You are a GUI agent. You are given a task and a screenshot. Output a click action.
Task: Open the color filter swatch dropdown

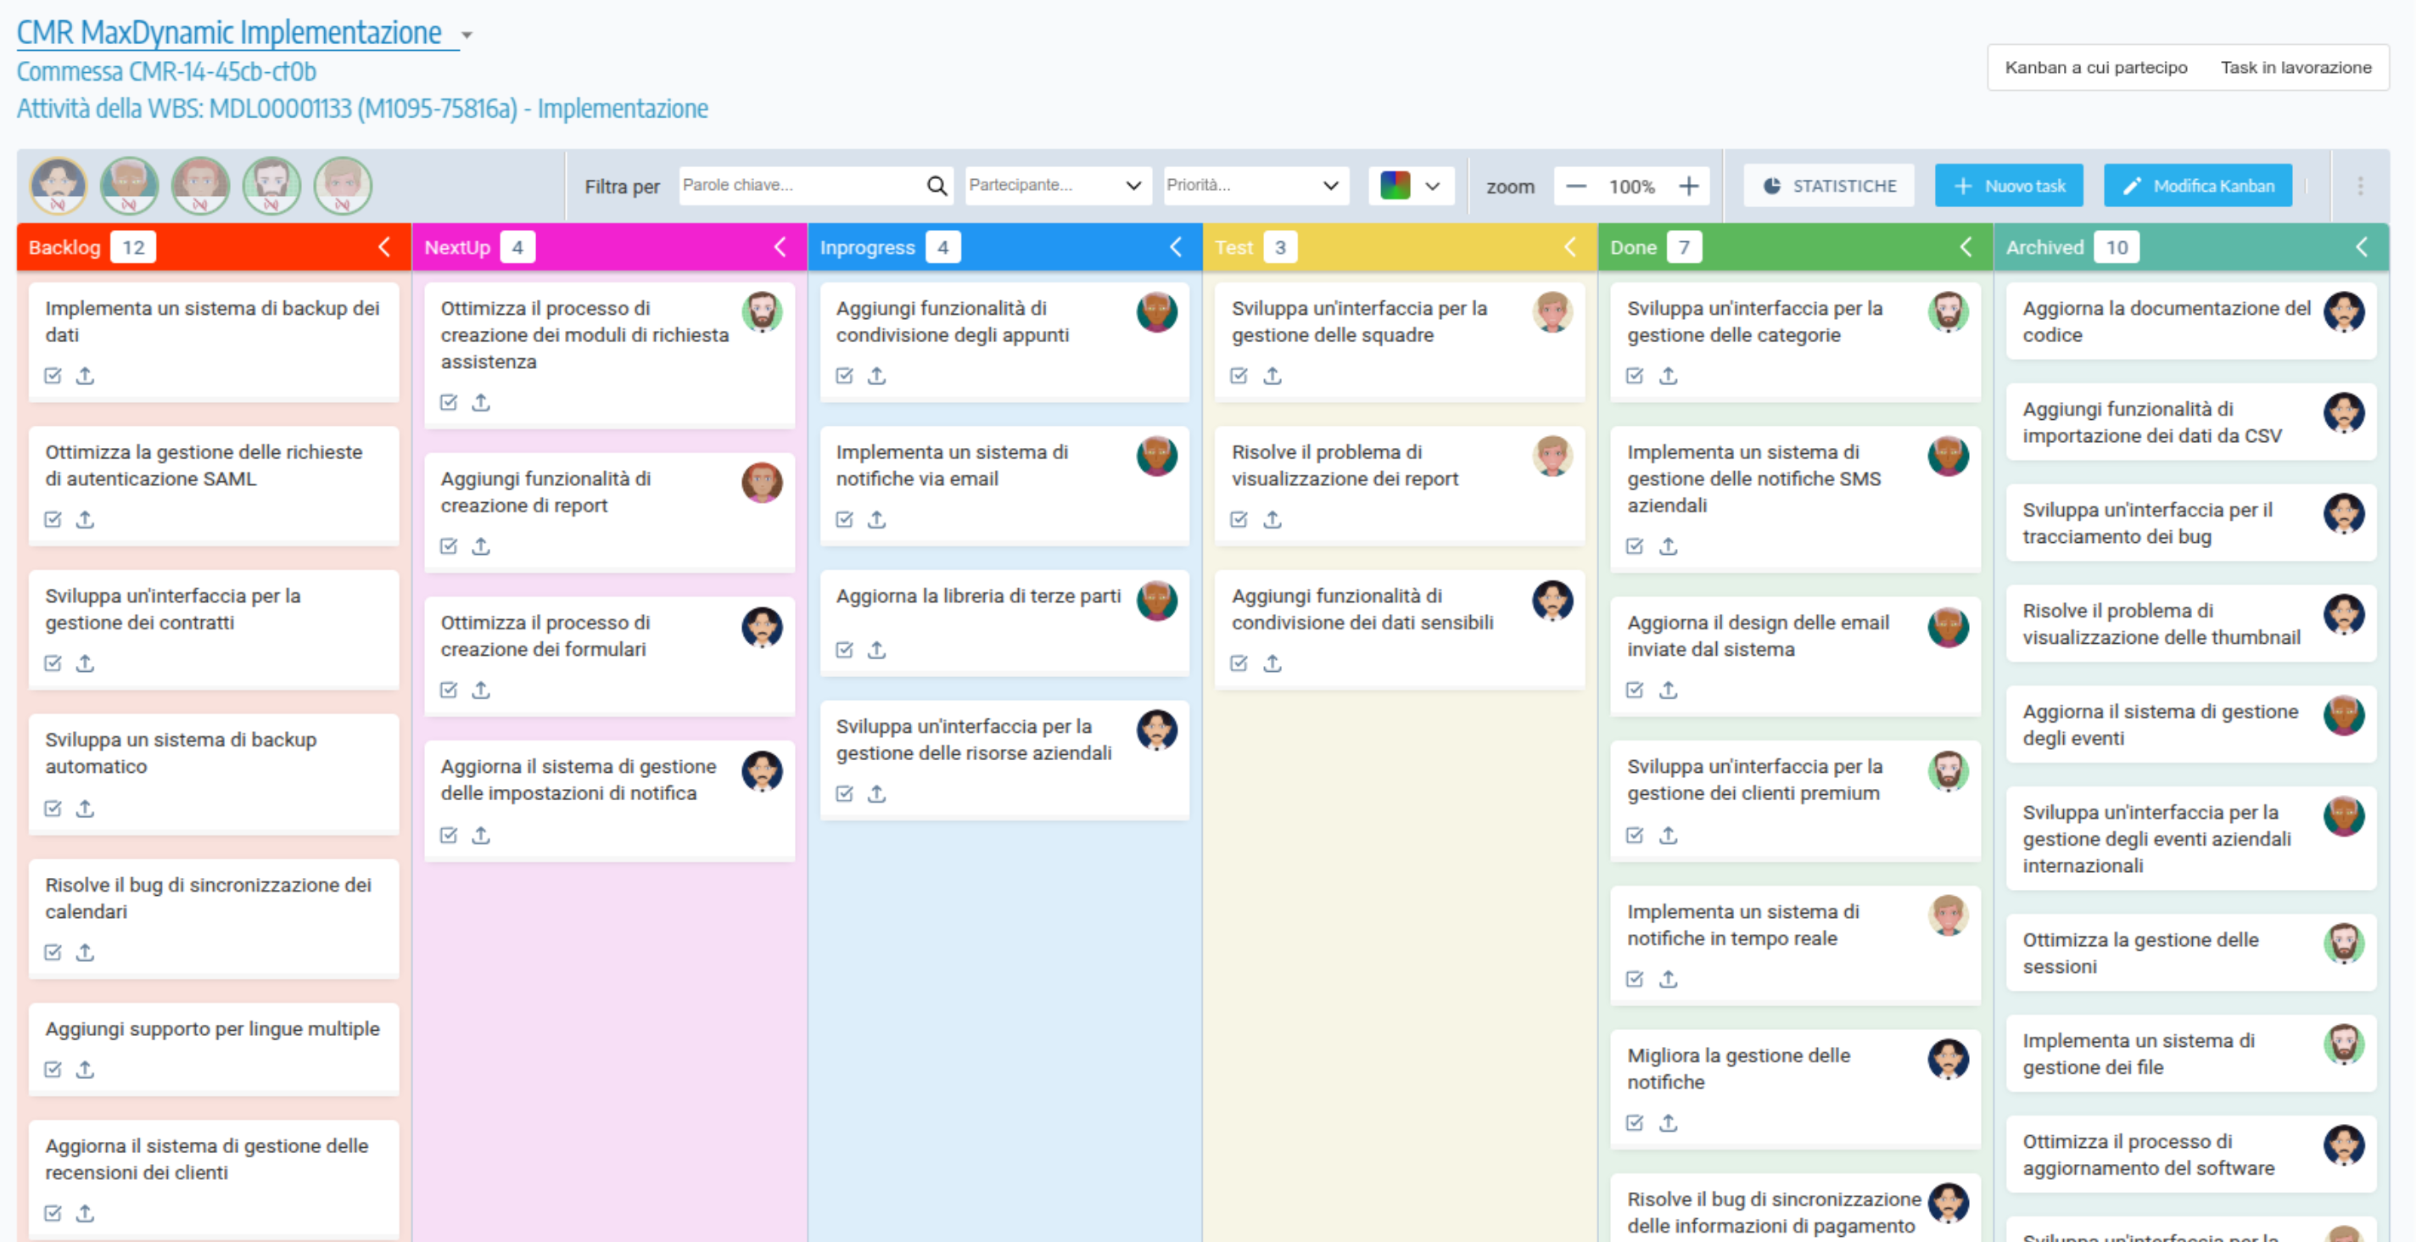coord(1411,186)
